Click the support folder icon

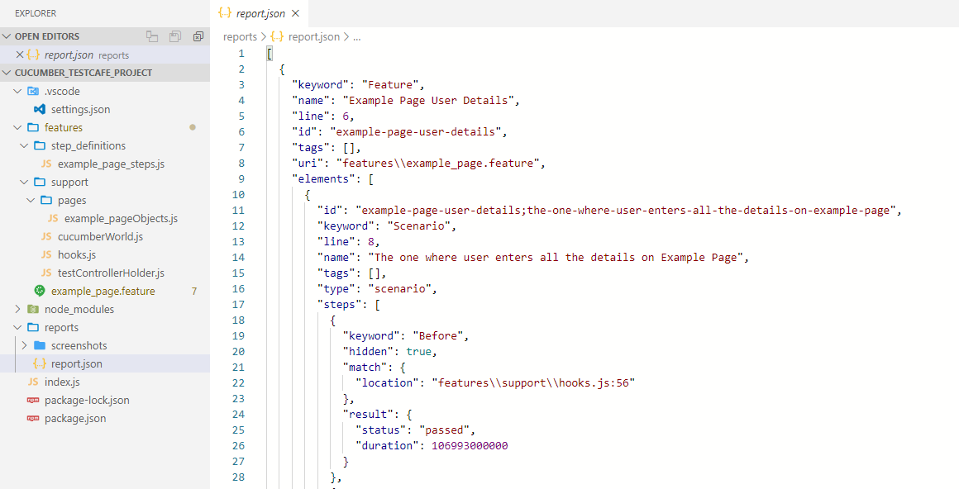coord(40,183)
